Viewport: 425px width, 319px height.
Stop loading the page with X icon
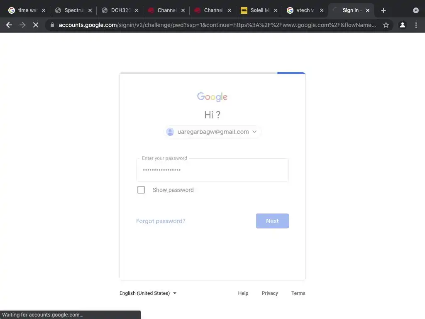pos(36,25)
